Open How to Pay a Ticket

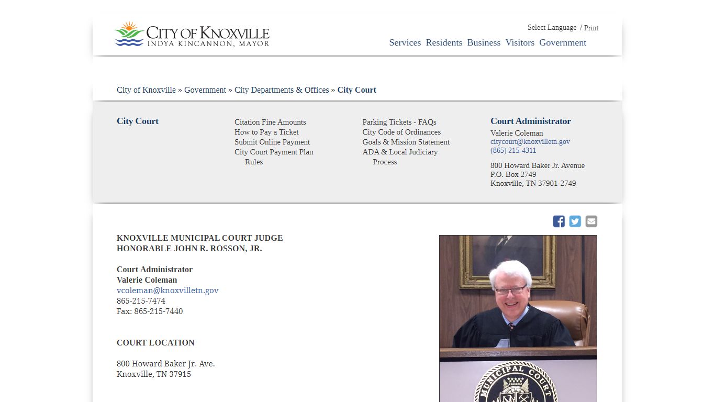pyautogui.click(x=266, y=132)
